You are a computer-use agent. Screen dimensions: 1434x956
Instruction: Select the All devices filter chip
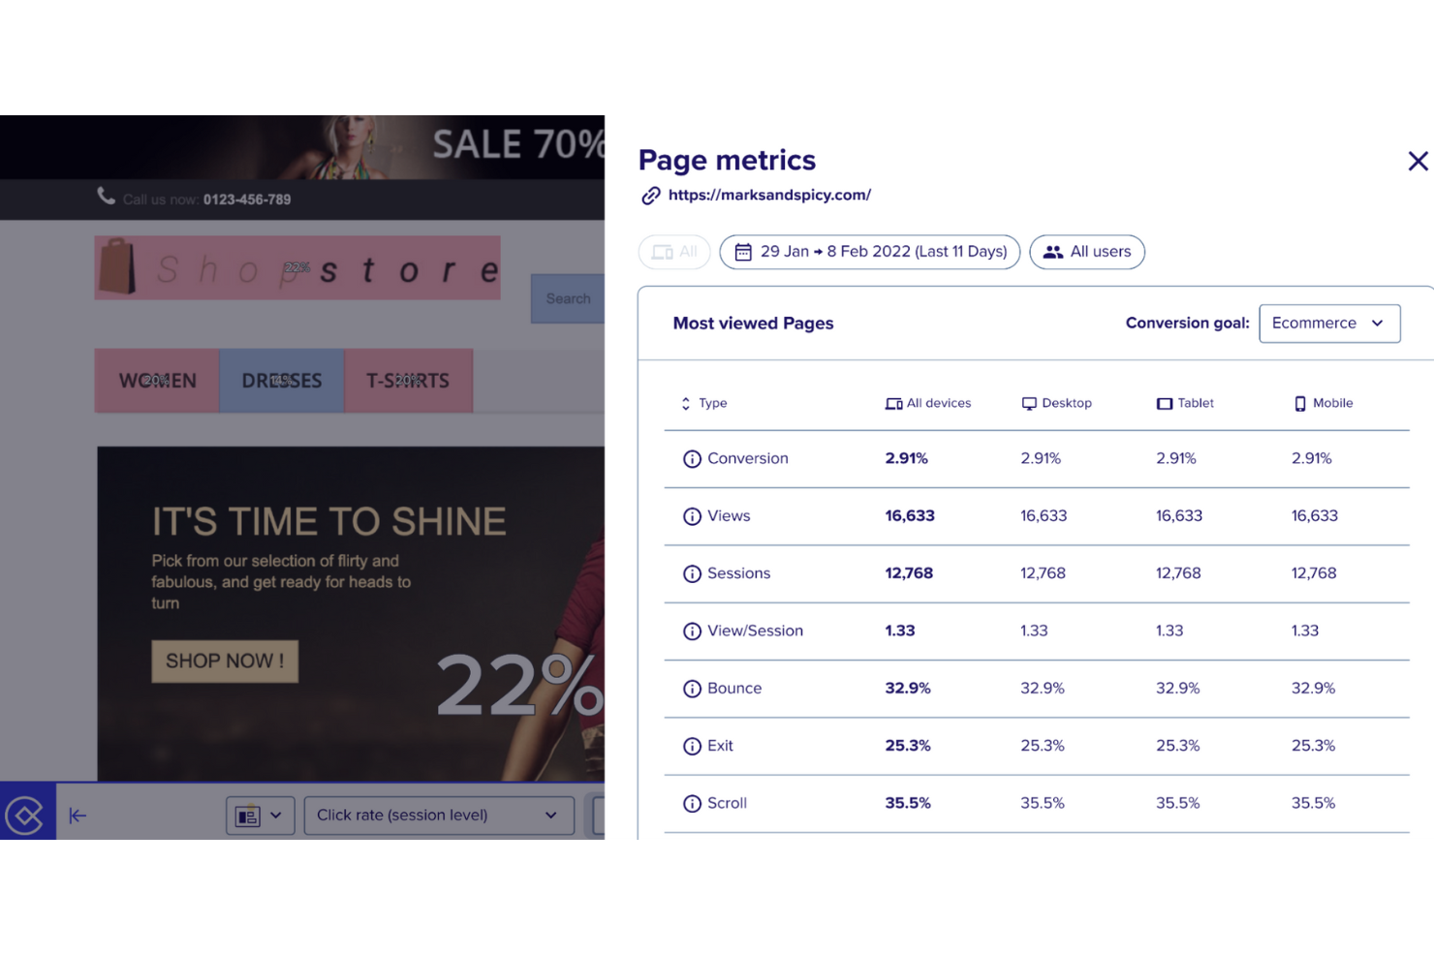coord(674,252)
